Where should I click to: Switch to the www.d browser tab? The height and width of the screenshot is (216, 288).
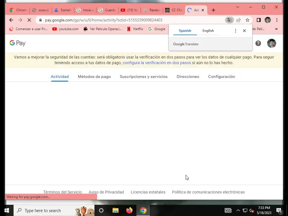click(41, 10)
